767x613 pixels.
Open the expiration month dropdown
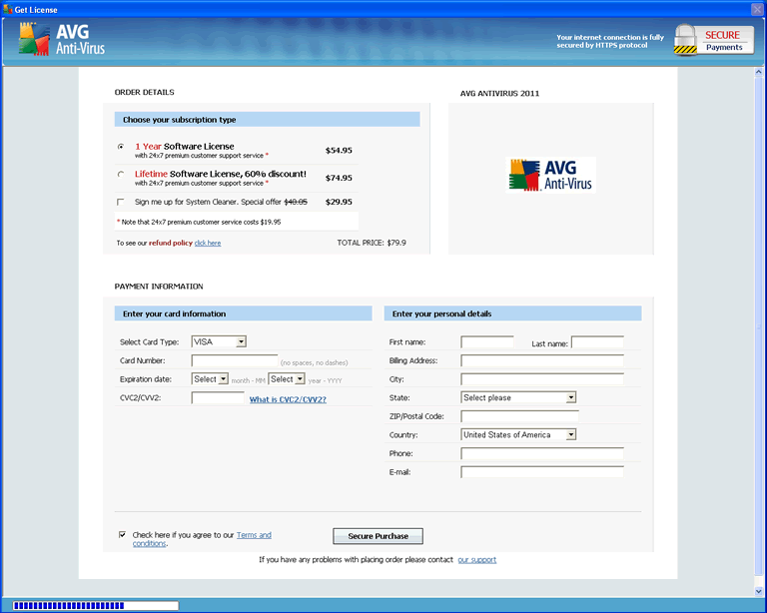pyautogui.click(x=211, y=379)
